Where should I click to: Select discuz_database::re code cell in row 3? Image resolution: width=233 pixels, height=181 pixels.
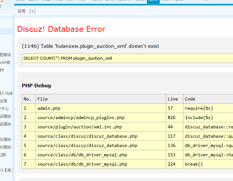click(208, 127)
